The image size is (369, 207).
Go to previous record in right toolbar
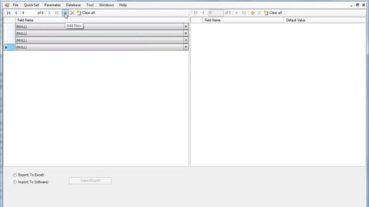203,13
